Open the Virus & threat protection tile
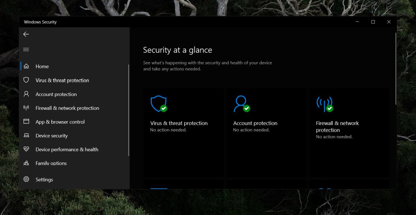 (x=184, y=132)
